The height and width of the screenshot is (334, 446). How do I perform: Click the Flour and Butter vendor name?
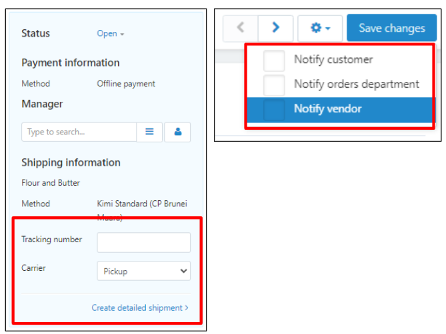(x=51, y=182)
